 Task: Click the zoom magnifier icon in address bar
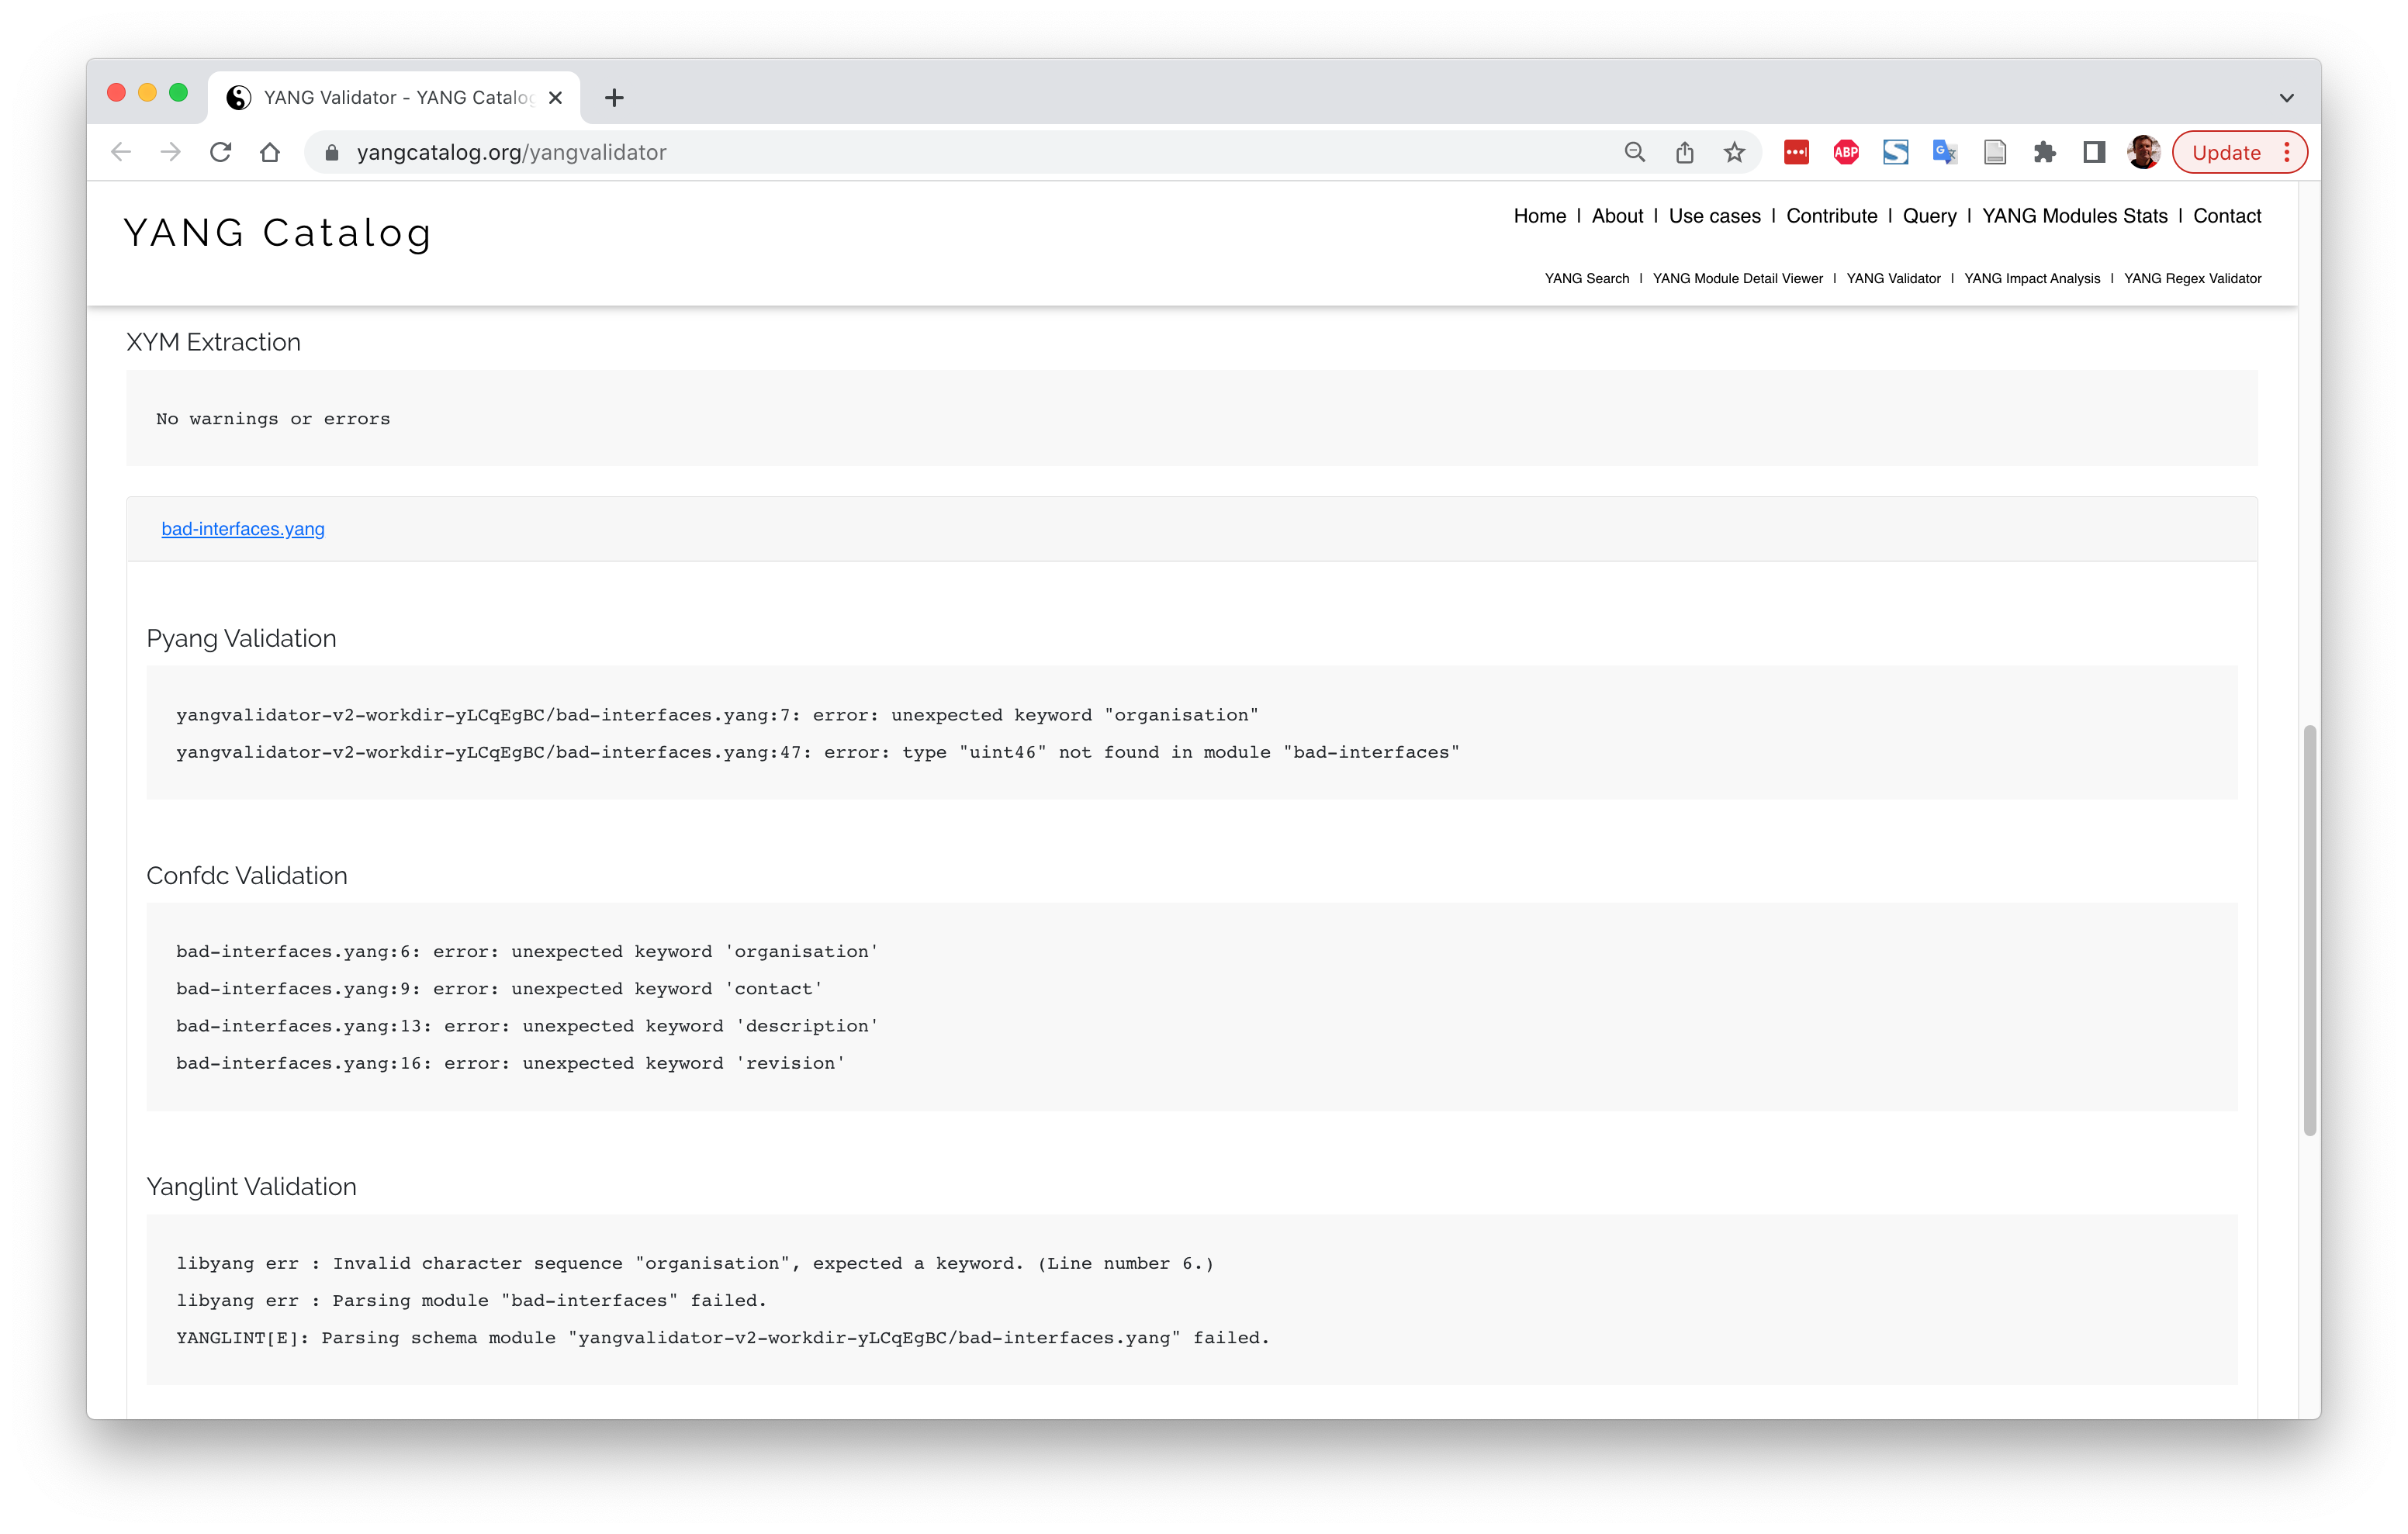click(1634, 152)
